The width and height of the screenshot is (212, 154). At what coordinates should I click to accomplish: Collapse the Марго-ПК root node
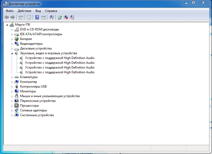7,25
